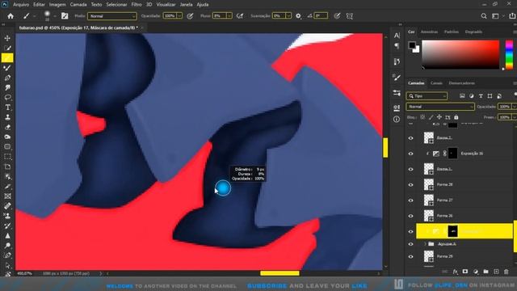Click the Suavização percentage field
517x291 pixels.
click(x=279, y=16)
